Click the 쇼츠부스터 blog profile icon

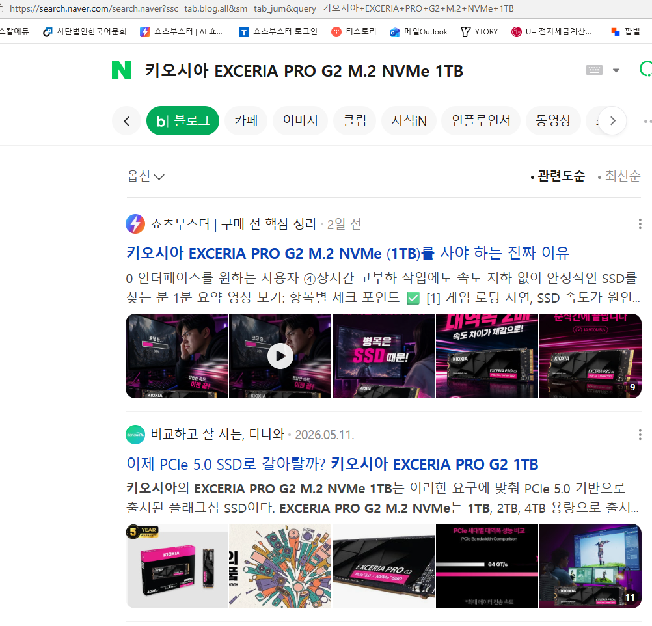point(135,225)
